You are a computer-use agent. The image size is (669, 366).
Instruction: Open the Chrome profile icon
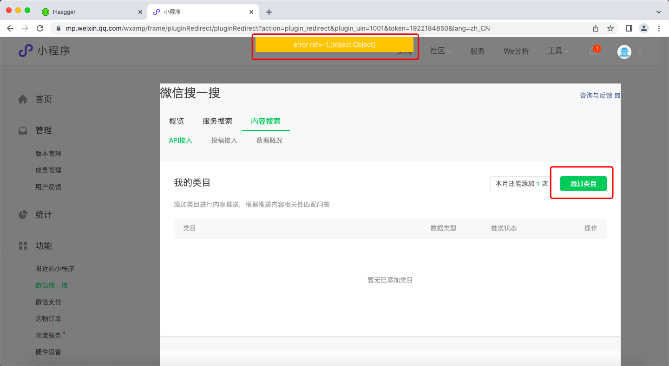click(644, 28)
